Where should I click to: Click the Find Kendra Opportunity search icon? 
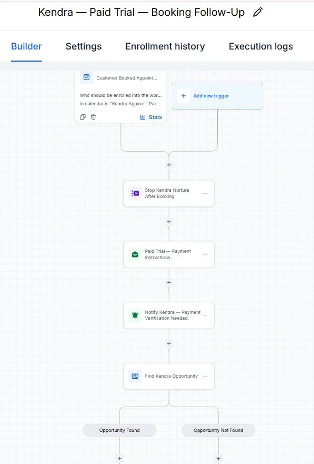pos(135,376)
